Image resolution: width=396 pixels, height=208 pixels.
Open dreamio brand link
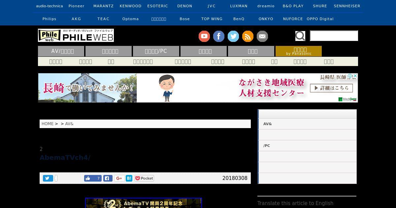(266, 6)
